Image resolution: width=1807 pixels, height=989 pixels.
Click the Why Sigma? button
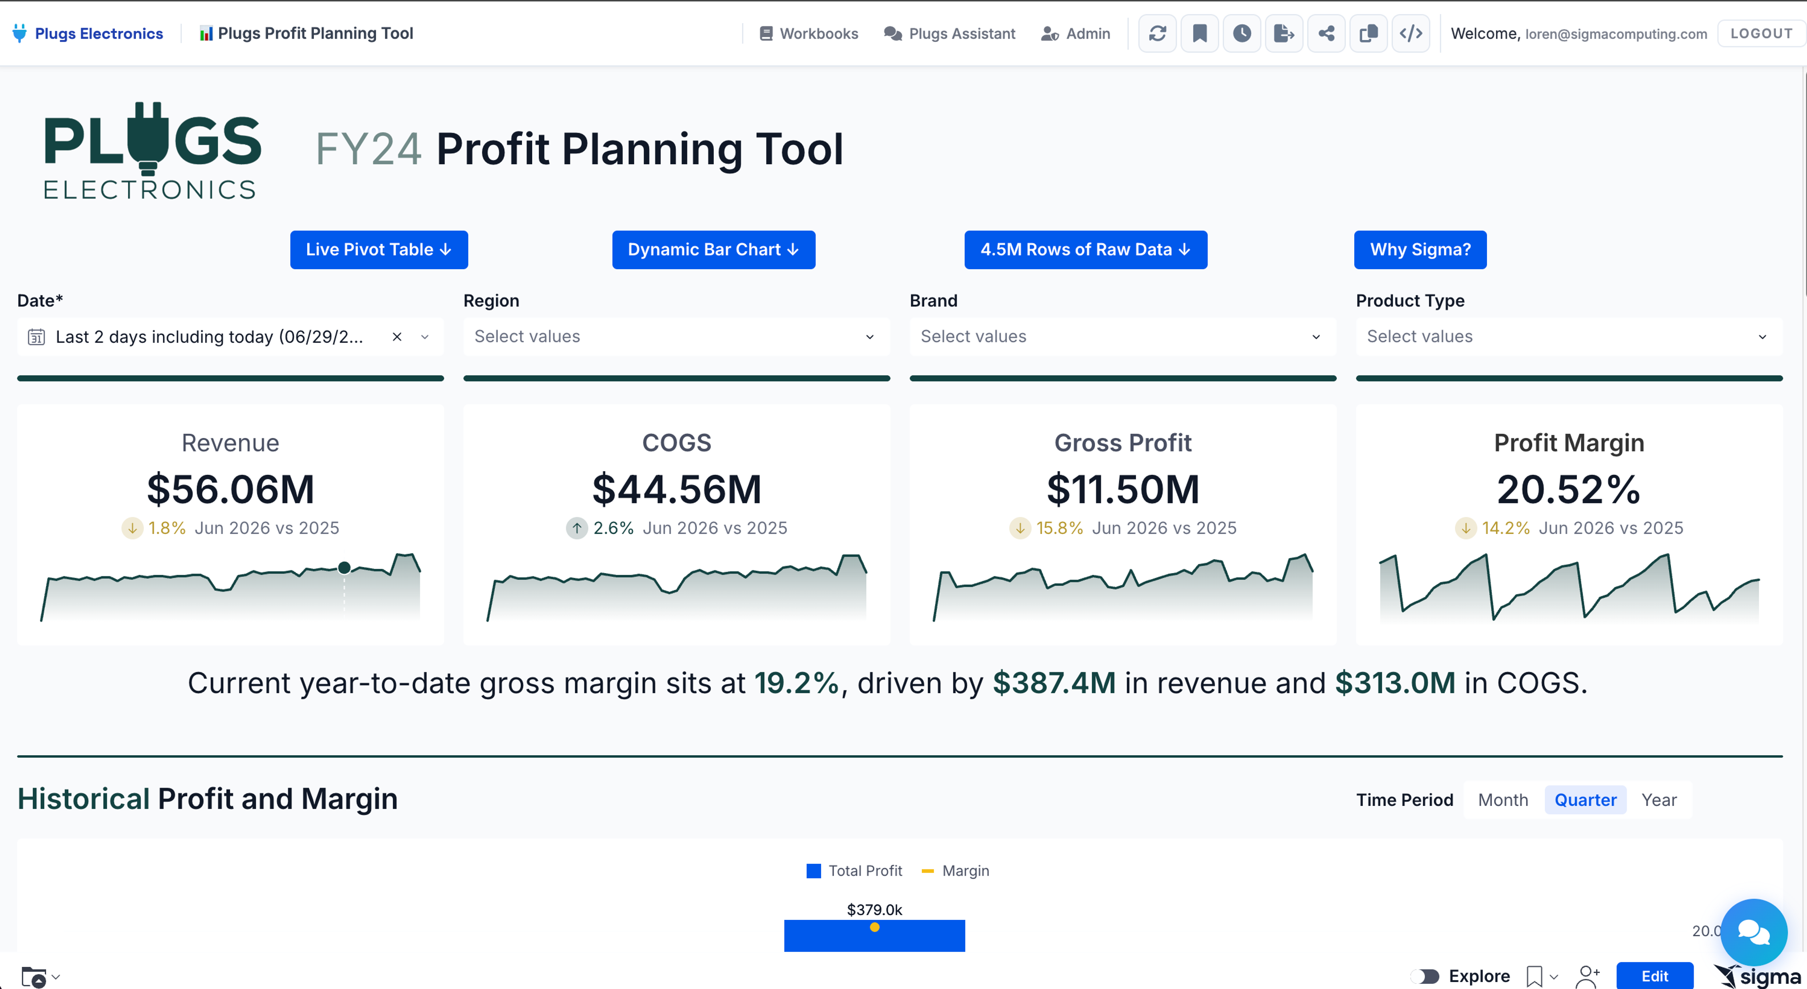pyautogui.click(x=1420, y=250)
